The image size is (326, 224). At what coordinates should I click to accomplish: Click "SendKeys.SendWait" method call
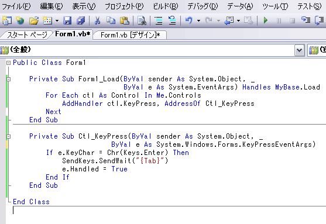[97, 161]
